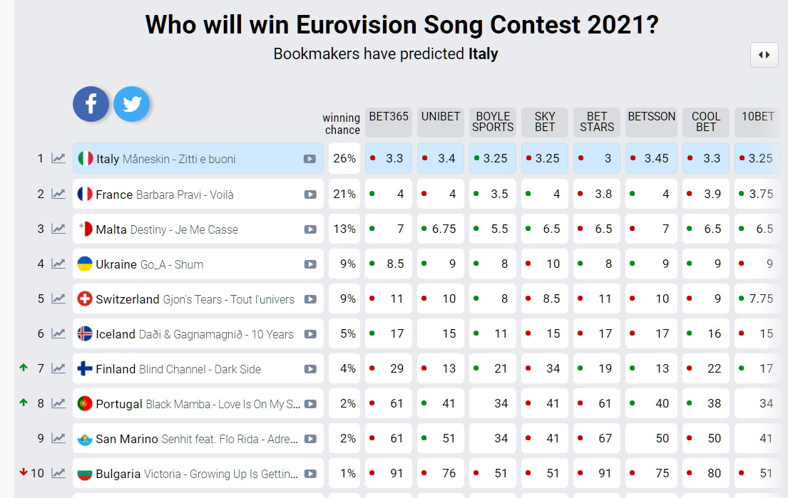
Task: Open Ukraine's odds trend graph icon
Action: click(x=58, y=264)
